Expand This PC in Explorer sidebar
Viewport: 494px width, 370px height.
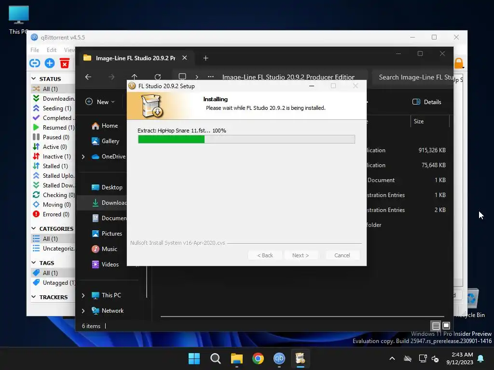point(83,295)
